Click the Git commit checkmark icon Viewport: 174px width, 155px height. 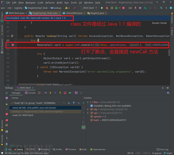tap(140, 8)
